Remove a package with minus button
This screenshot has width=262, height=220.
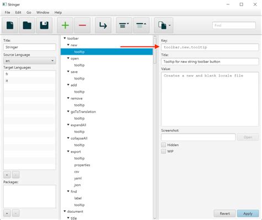coord(15,213)
